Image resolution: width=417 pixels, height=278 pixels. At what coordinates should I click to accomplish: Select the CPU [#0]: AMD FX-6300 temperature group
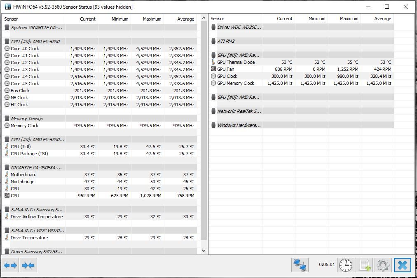click(37, 140)
